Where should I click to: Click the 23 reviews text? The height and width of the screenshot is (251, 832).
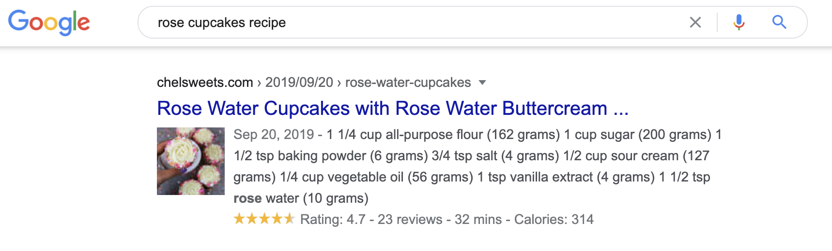410,220
